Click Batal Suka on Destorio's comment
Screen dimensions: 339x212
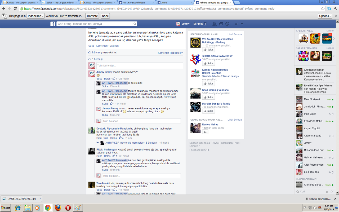102,138
